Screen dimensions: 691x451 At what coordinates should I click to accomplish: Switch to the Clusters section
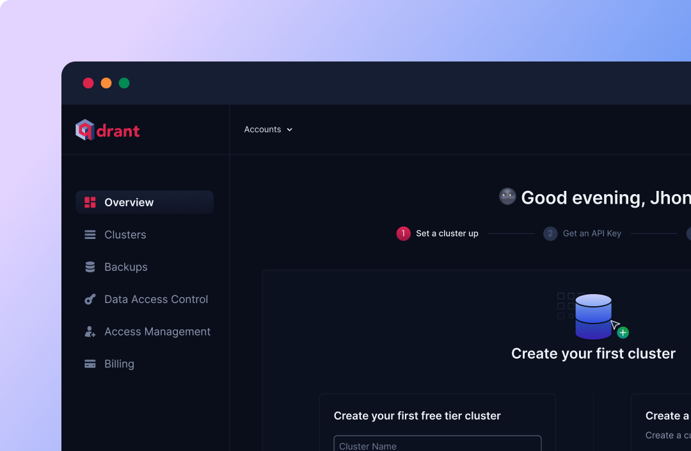[125, 234]
